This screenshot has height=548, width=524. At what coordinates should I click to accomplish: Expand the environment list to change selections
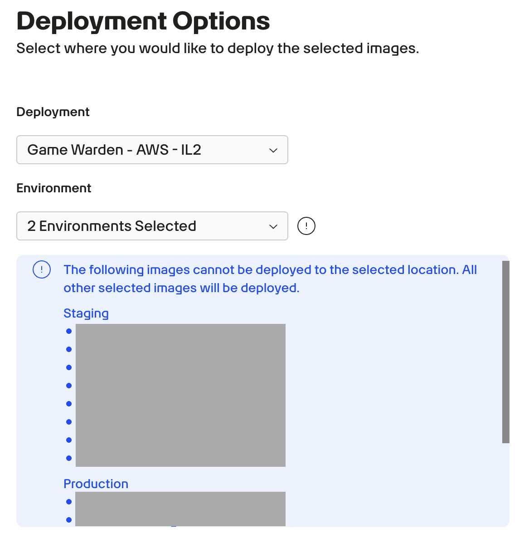152,226
